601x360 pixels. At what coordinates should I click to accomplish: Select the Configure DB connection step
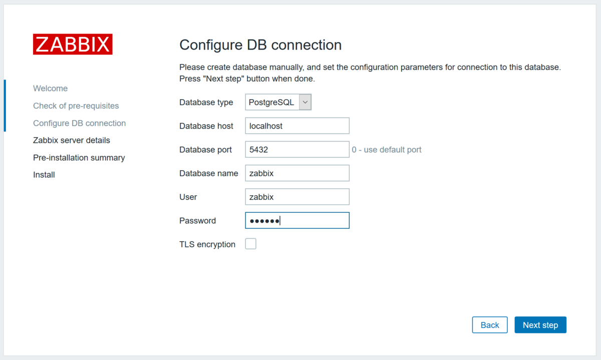[x=79, y=123]
